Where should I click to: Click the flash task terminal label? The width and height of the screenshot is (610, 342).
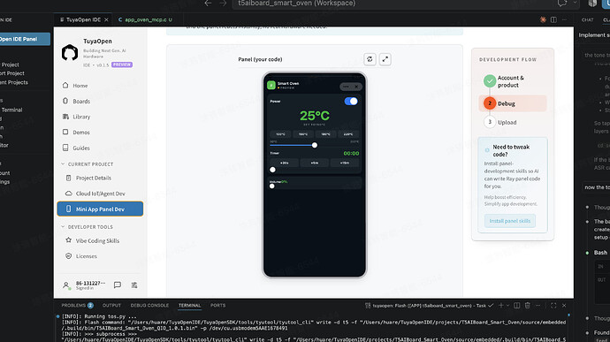429,306
